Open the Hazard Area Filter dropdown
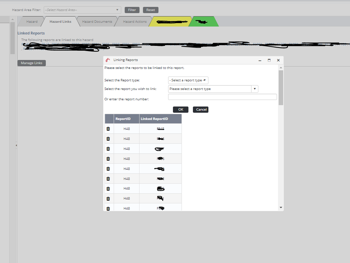 [x=82, y=10]
